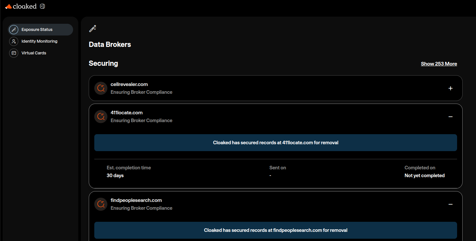Click the Show 253 More link
Screen dimensions: 476x241
439,64
